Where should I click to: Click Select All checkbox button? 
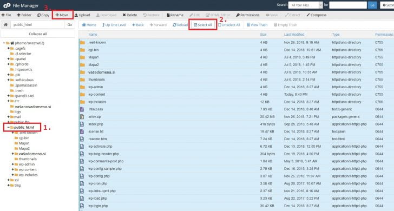pos(203,25)
